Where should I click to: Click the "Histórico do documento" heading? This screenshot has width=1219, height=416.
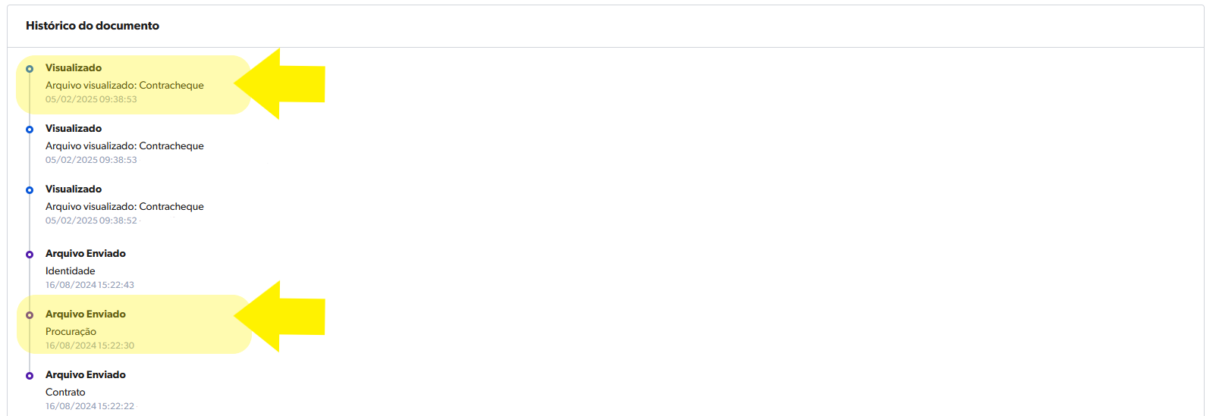pyautogui.click(x=93, y=26)
